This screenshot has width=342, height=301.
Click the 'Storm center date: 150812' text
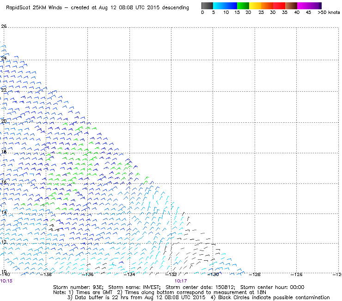tap(201, 287)
